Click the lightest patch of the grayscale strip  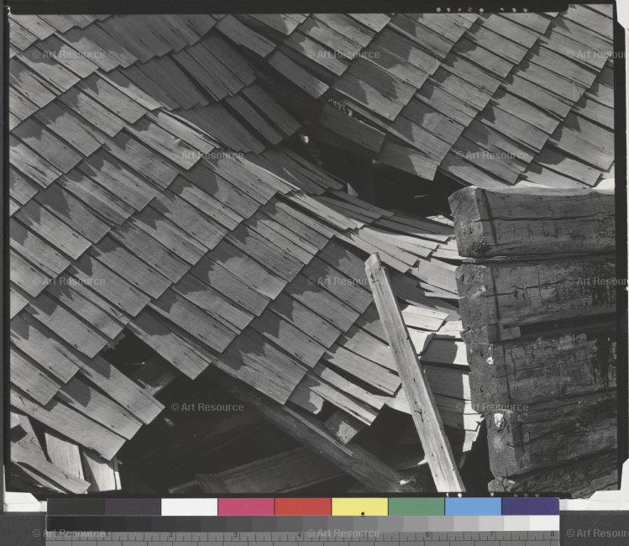pyautogui.click(x=544, y=523)
